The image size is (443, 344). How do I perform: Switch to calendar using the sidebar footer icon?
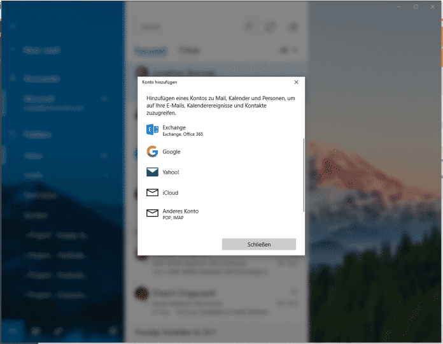(x=36, y=331)
